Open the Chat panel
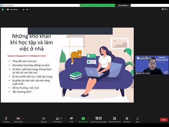 [x=71, y=120]
